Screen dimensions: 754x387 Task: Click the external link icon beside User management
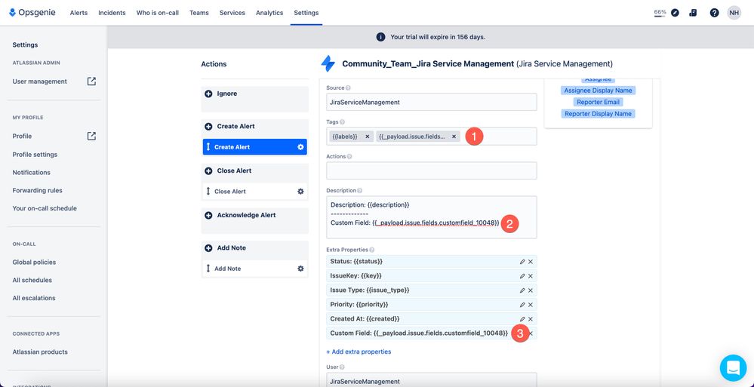coord(91,81)
